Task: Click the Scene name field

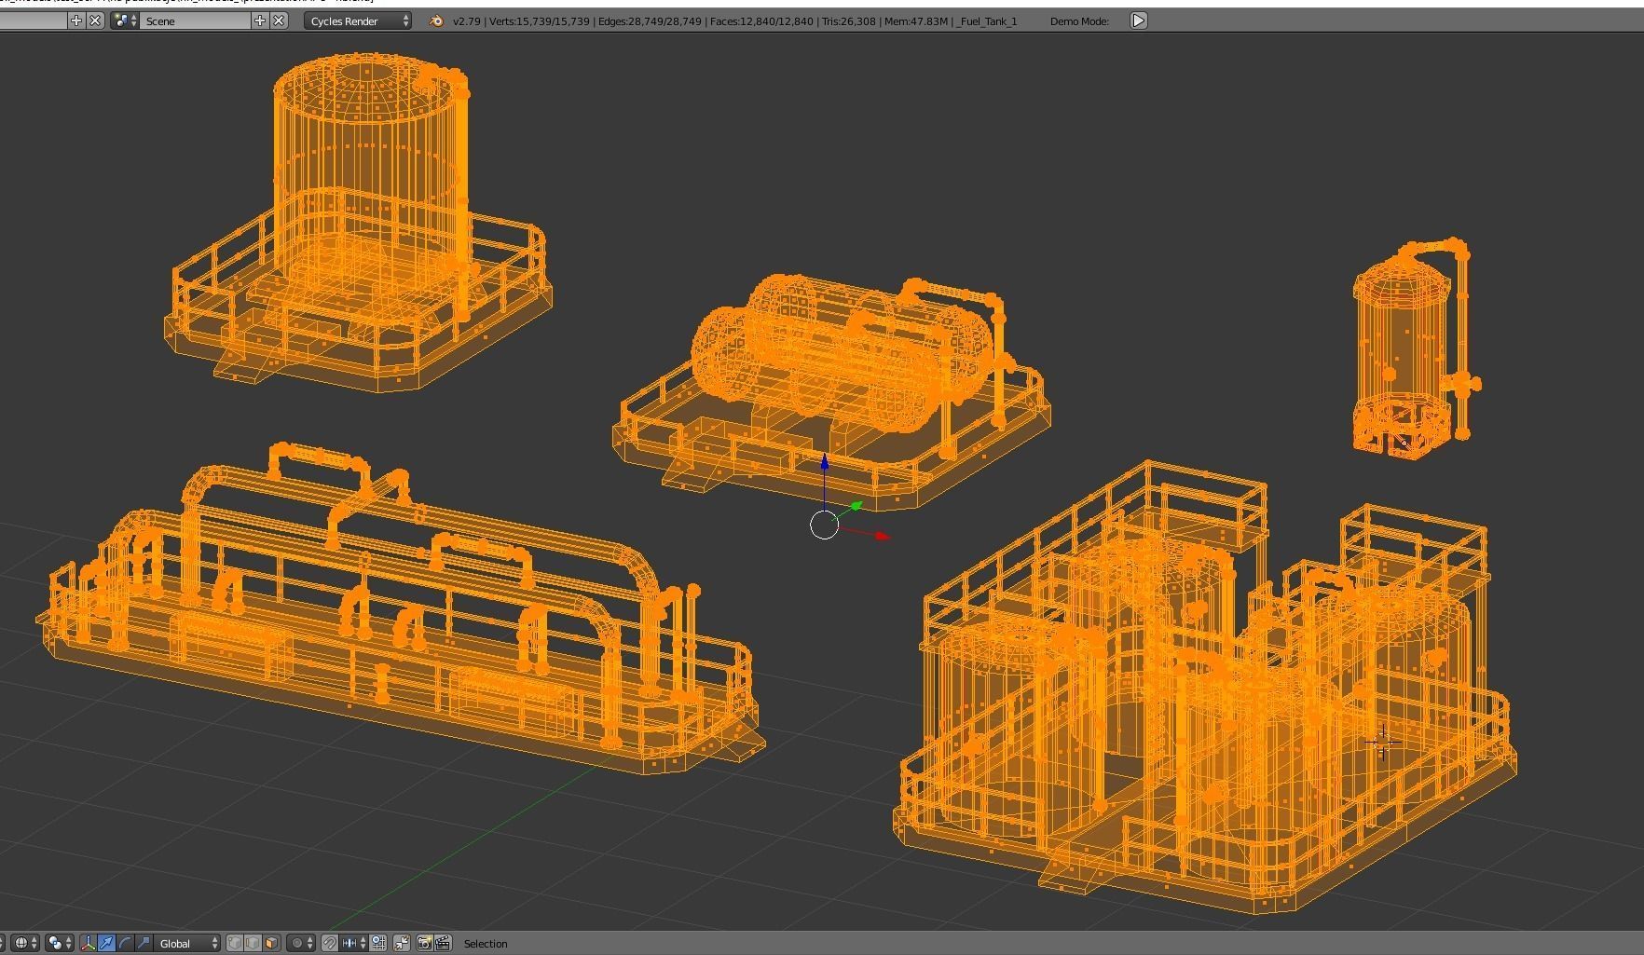Action: click(x=196, y=20)
